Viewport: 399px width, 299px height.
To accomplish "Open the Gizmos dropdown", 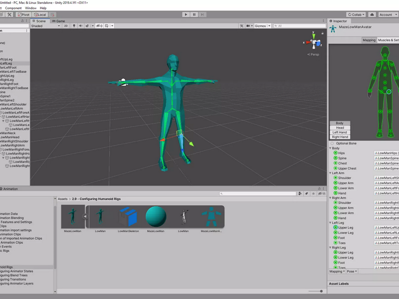I will 262,26.
